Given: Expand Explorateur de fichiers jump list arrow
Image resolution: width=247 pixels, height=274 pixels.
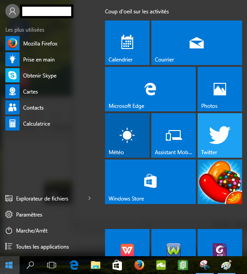Looking at the screenshot, I should click(x=89, y=198).
